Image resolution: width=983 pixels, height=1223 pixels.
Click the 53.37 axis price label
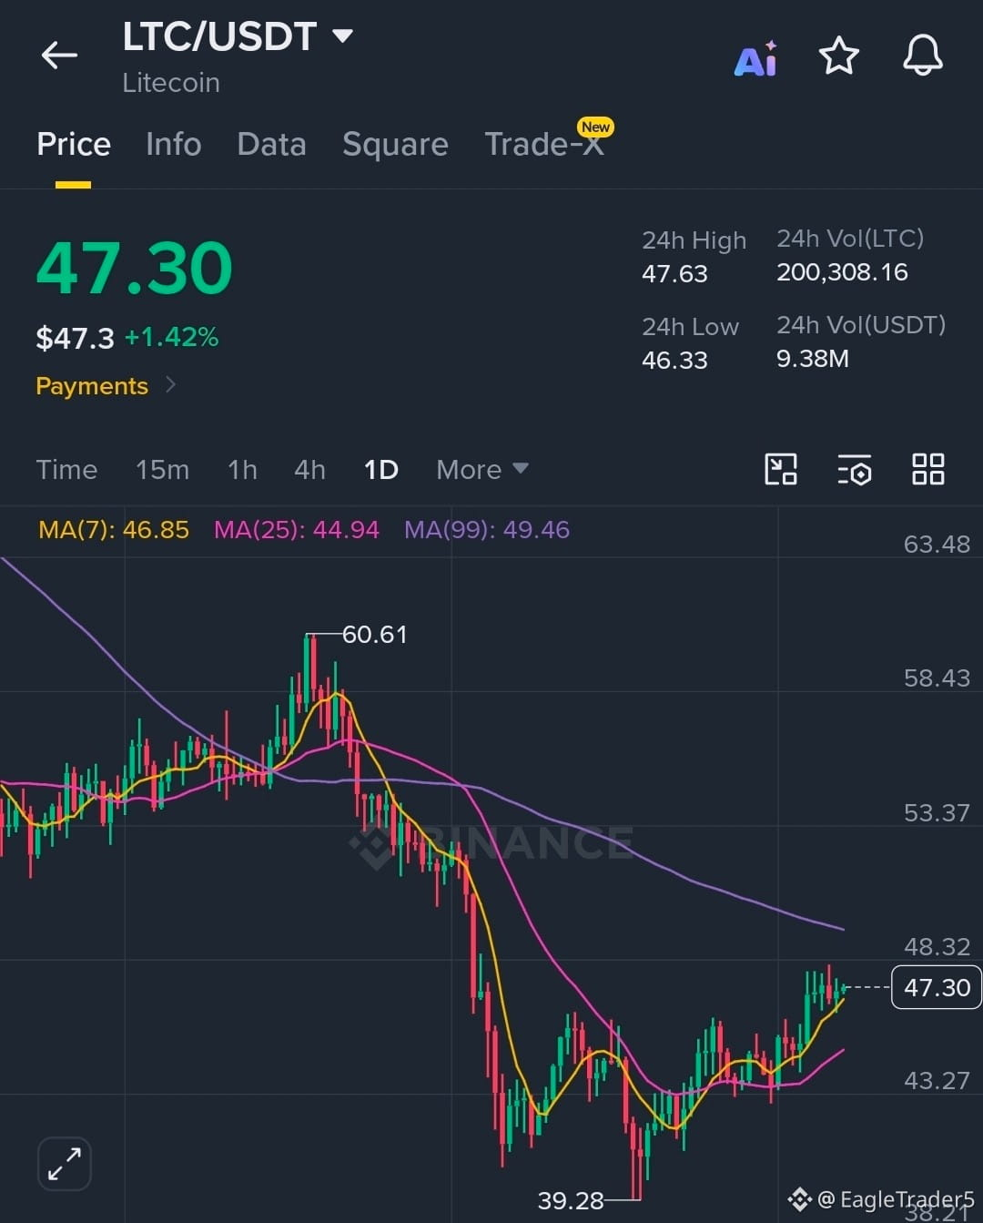coord(937,812)
